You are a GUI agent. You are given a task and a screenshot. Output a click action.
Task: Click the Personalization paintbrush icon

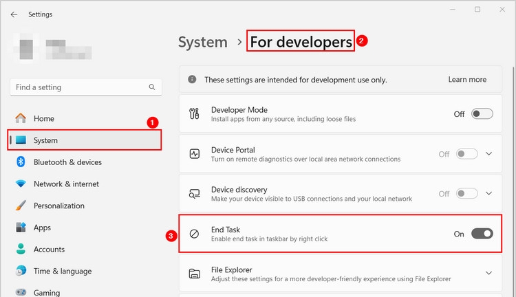pyautogui.click(x=21, y=206)
